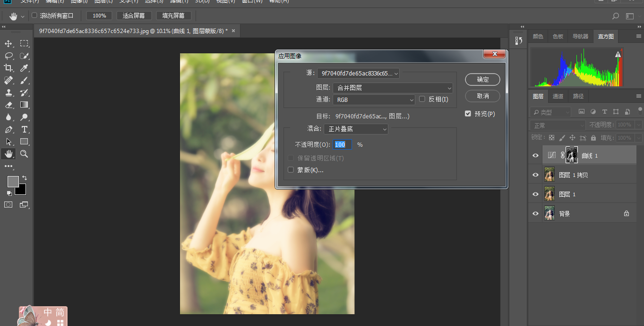
Task: Select the Pen tool
Action: click(9, 129)
